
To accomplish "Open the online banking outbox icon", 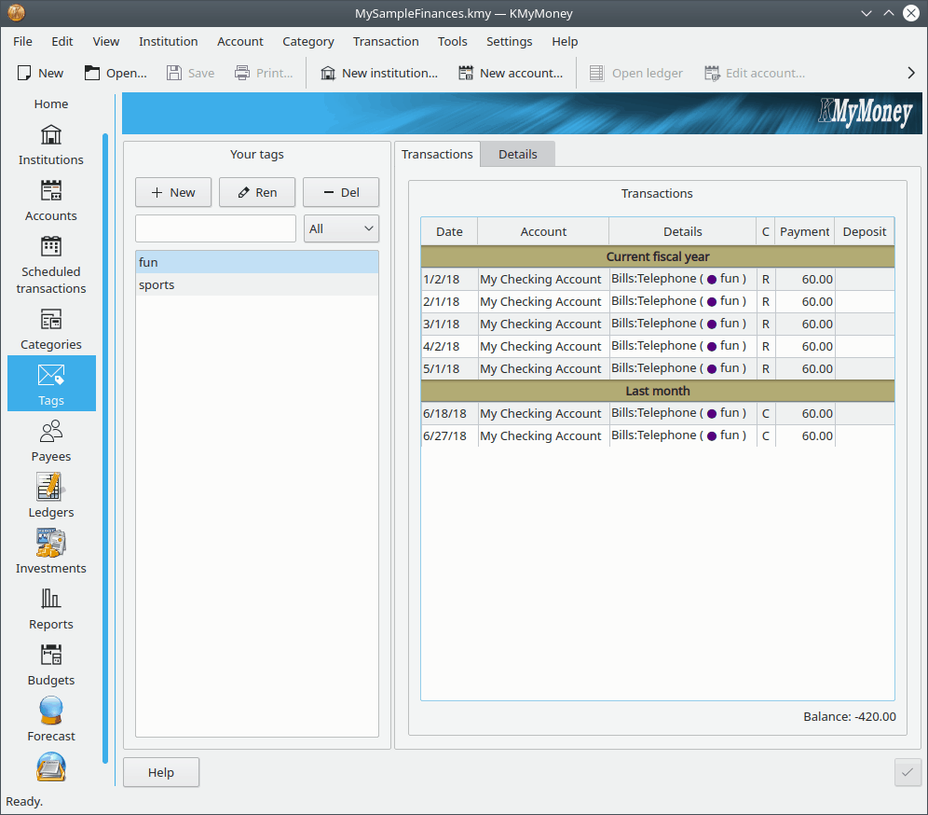I will pos(51,767).
